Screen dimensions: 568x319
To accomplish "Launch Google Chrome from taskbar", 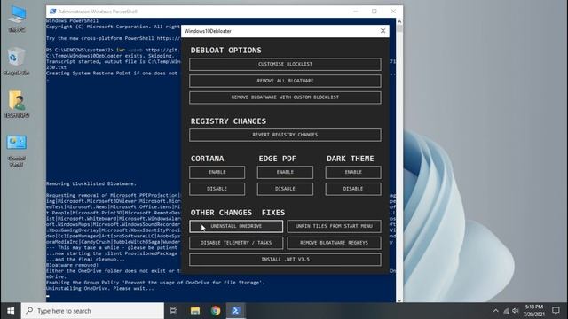I will (216, 311).
